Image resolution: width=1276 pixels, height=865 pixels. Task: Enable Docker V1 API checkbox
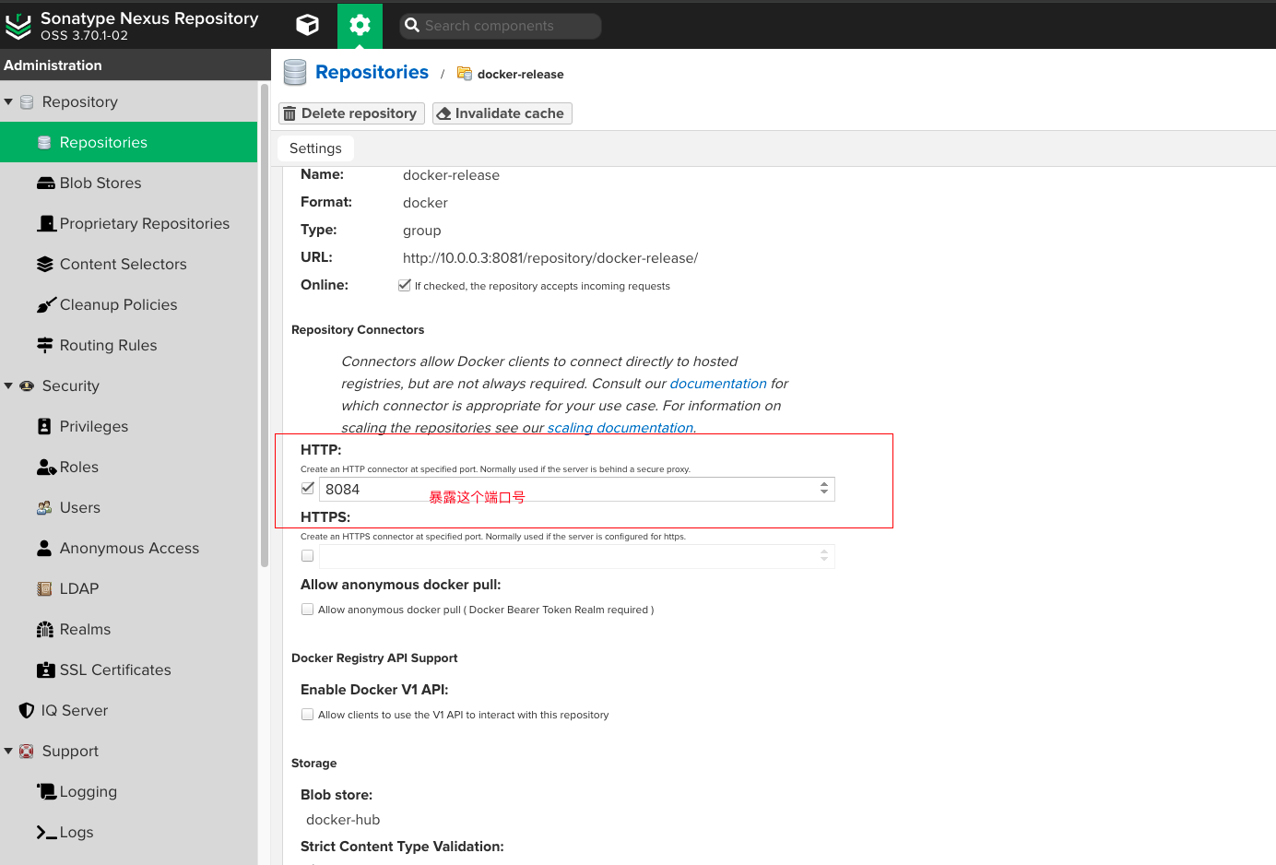pyautogui.click(x=308, y=714)
